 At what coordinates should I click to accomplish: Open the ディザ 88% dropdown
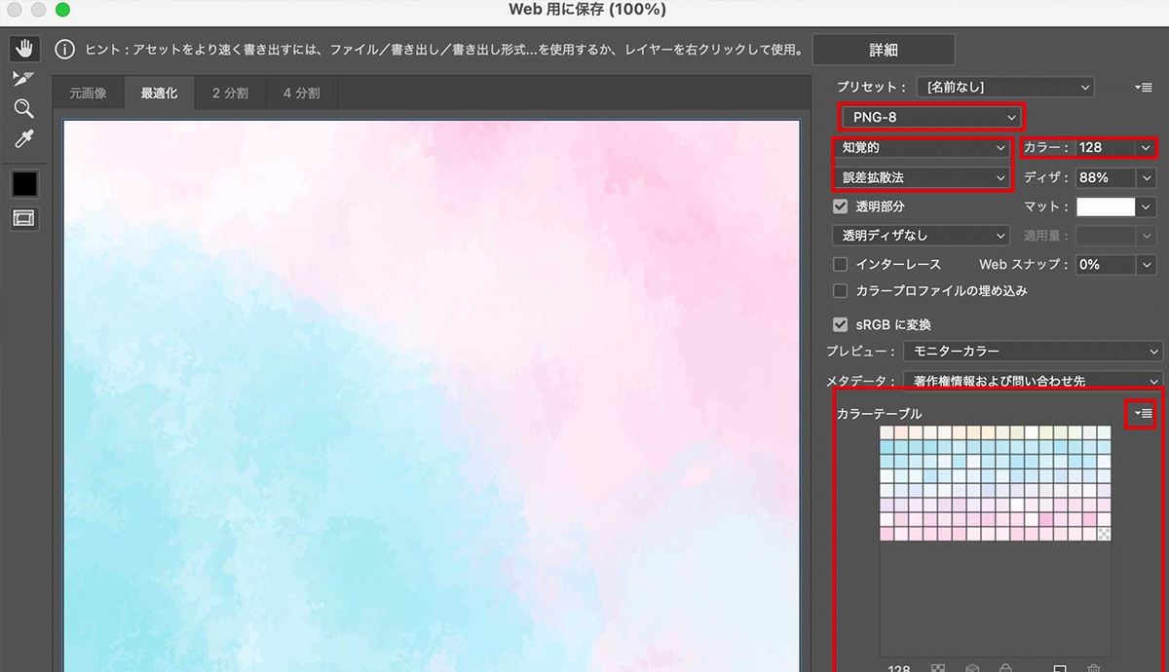[1114, 178]
